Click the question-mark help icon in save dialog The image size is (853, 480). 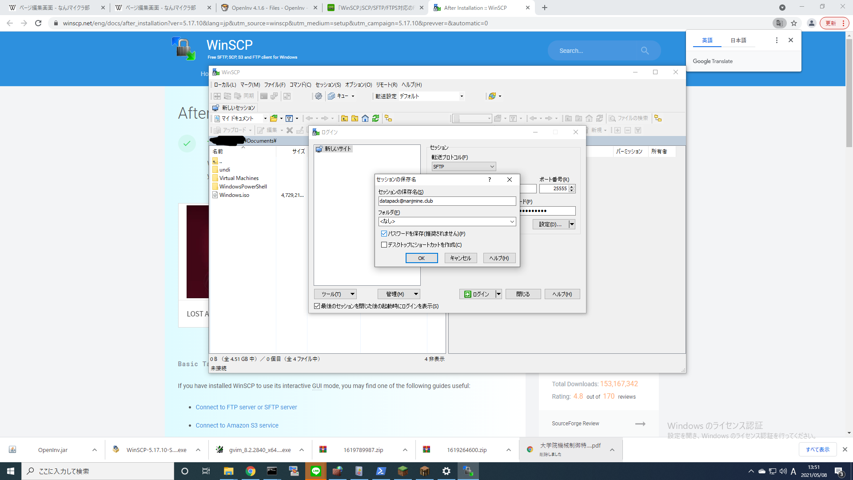490,180
